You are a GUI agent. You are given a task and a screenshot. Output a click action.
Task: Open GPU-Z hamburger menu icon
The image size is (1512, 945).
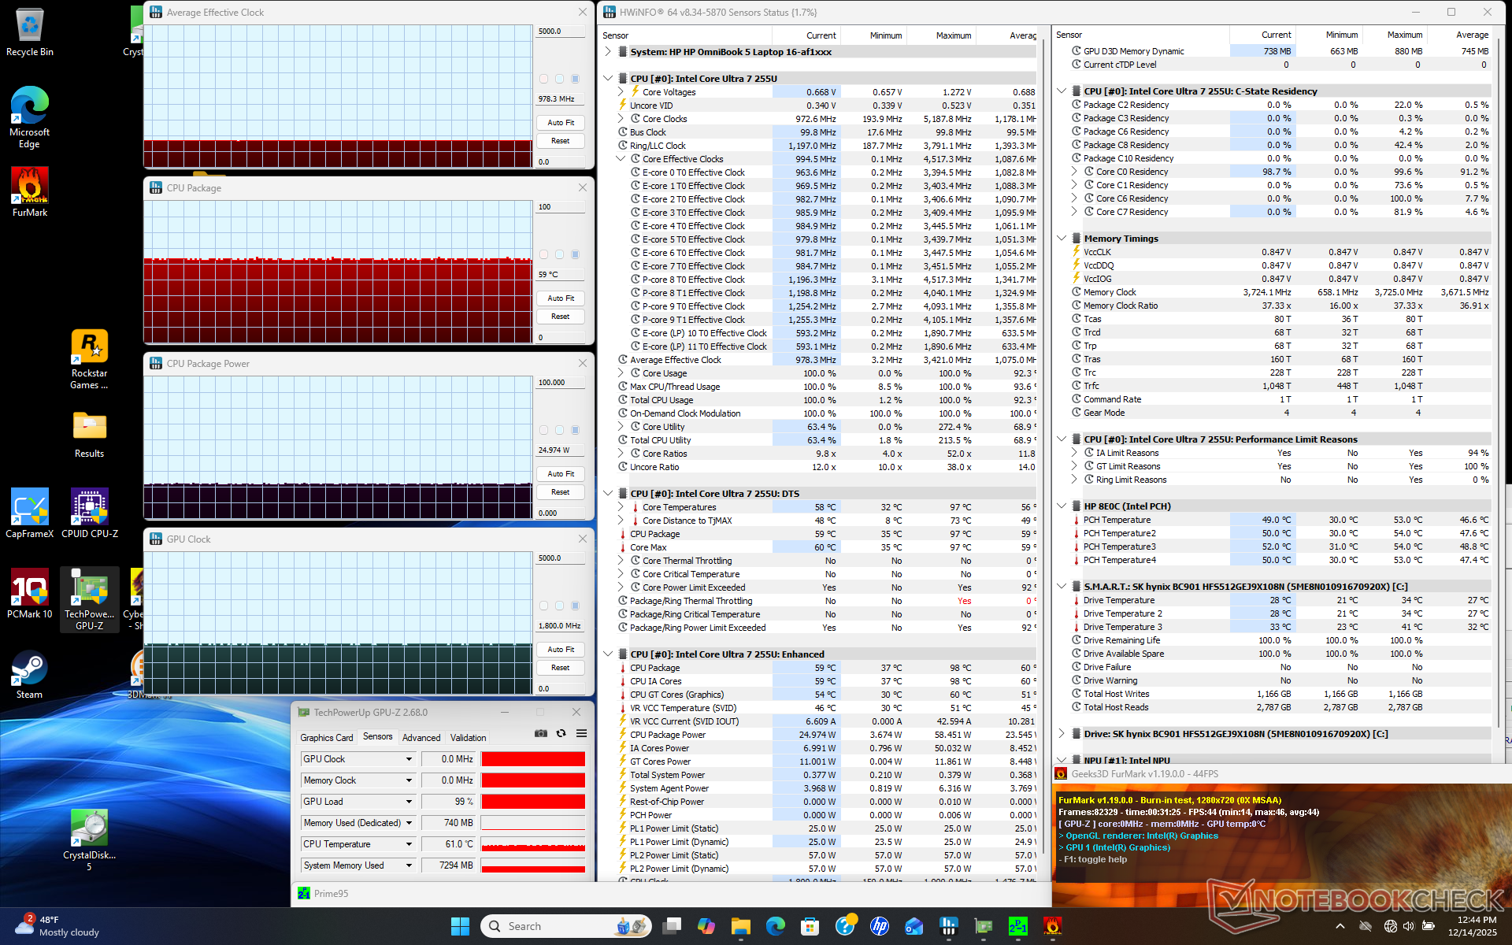coord(581,733)
